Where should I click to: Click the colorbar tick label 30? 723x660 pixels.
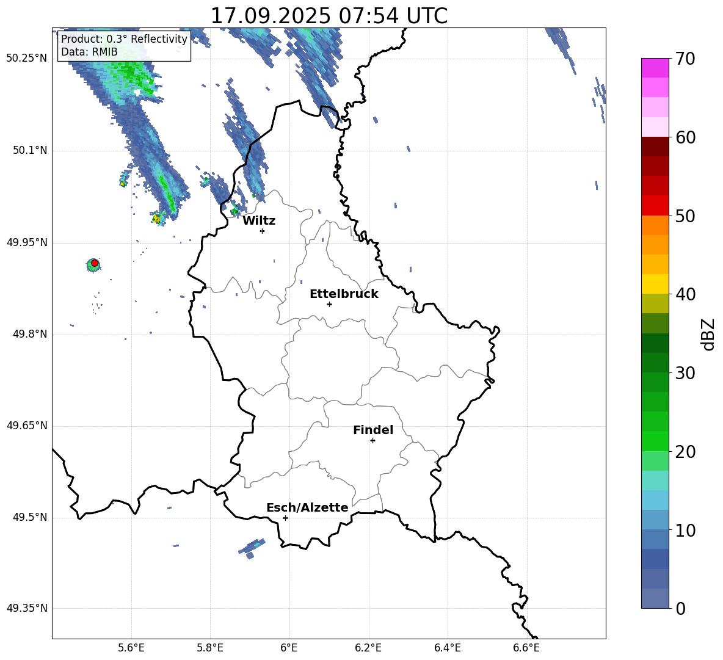coord(685,373)
